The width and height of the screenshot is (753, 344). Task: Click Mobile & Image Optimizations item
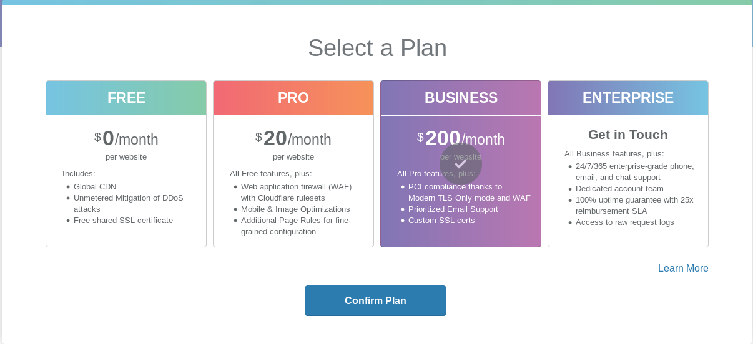point(295,209)
